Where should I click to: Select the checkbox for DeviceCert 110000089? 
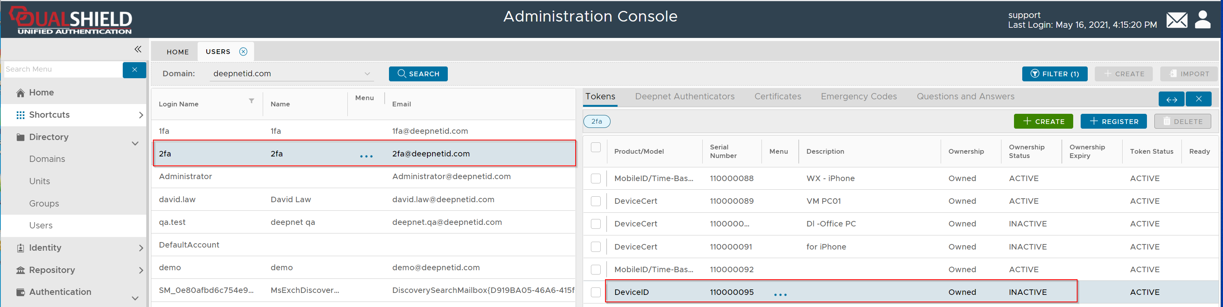(x=595, y=201)
